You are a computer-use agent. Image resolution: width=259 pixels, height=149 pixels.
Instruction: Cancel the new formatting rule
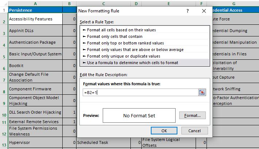click(195, 130)
